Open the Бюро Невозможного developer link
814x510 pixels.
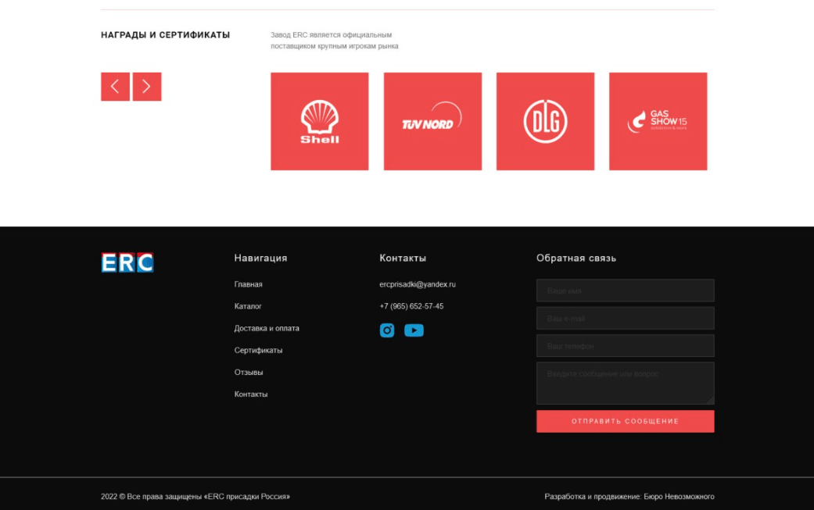click(679, 497)
